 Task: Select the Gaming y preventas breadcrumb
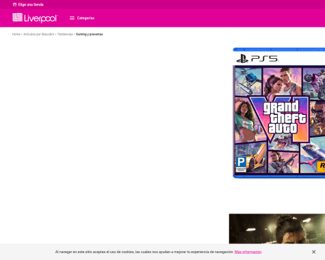pos(90,34)
